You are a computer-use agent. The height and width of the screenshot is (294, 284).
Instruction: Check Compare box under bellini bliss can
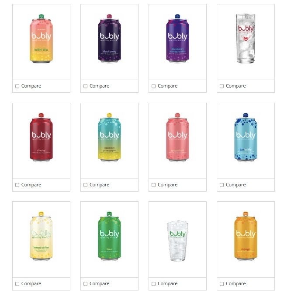tap(17, 86)
